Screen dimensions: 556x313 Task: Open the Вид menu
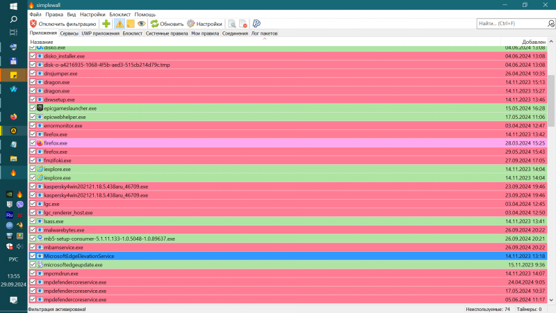(72, 15)
